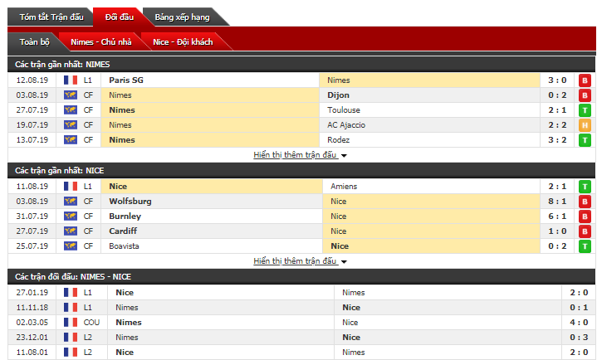Click France flag in Paris SG row
This screenshot has width=597, height=360.
click(x=71, y=80)
